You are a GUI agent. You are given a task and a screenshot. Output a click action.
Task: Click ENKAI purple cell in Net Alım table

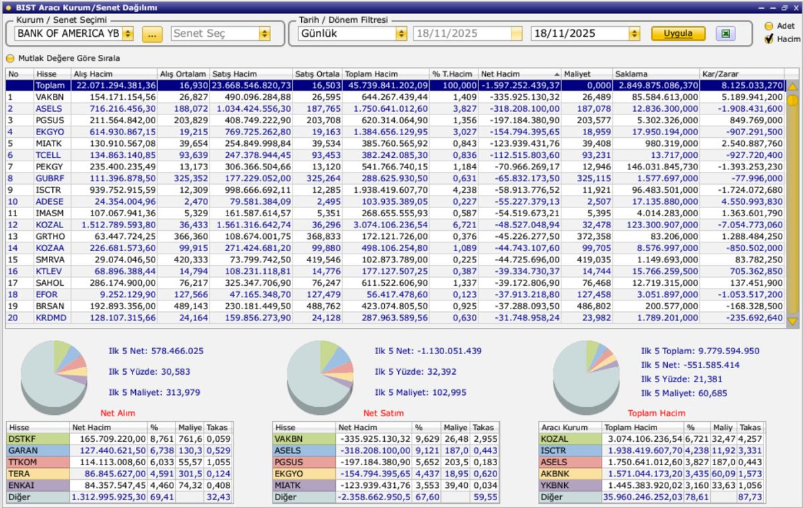coord(37,485)
